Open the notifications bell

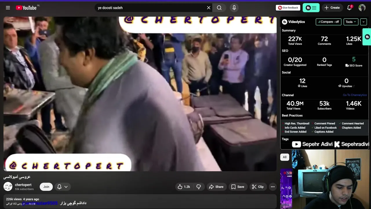pyautogui.click(x=350, y=8)
